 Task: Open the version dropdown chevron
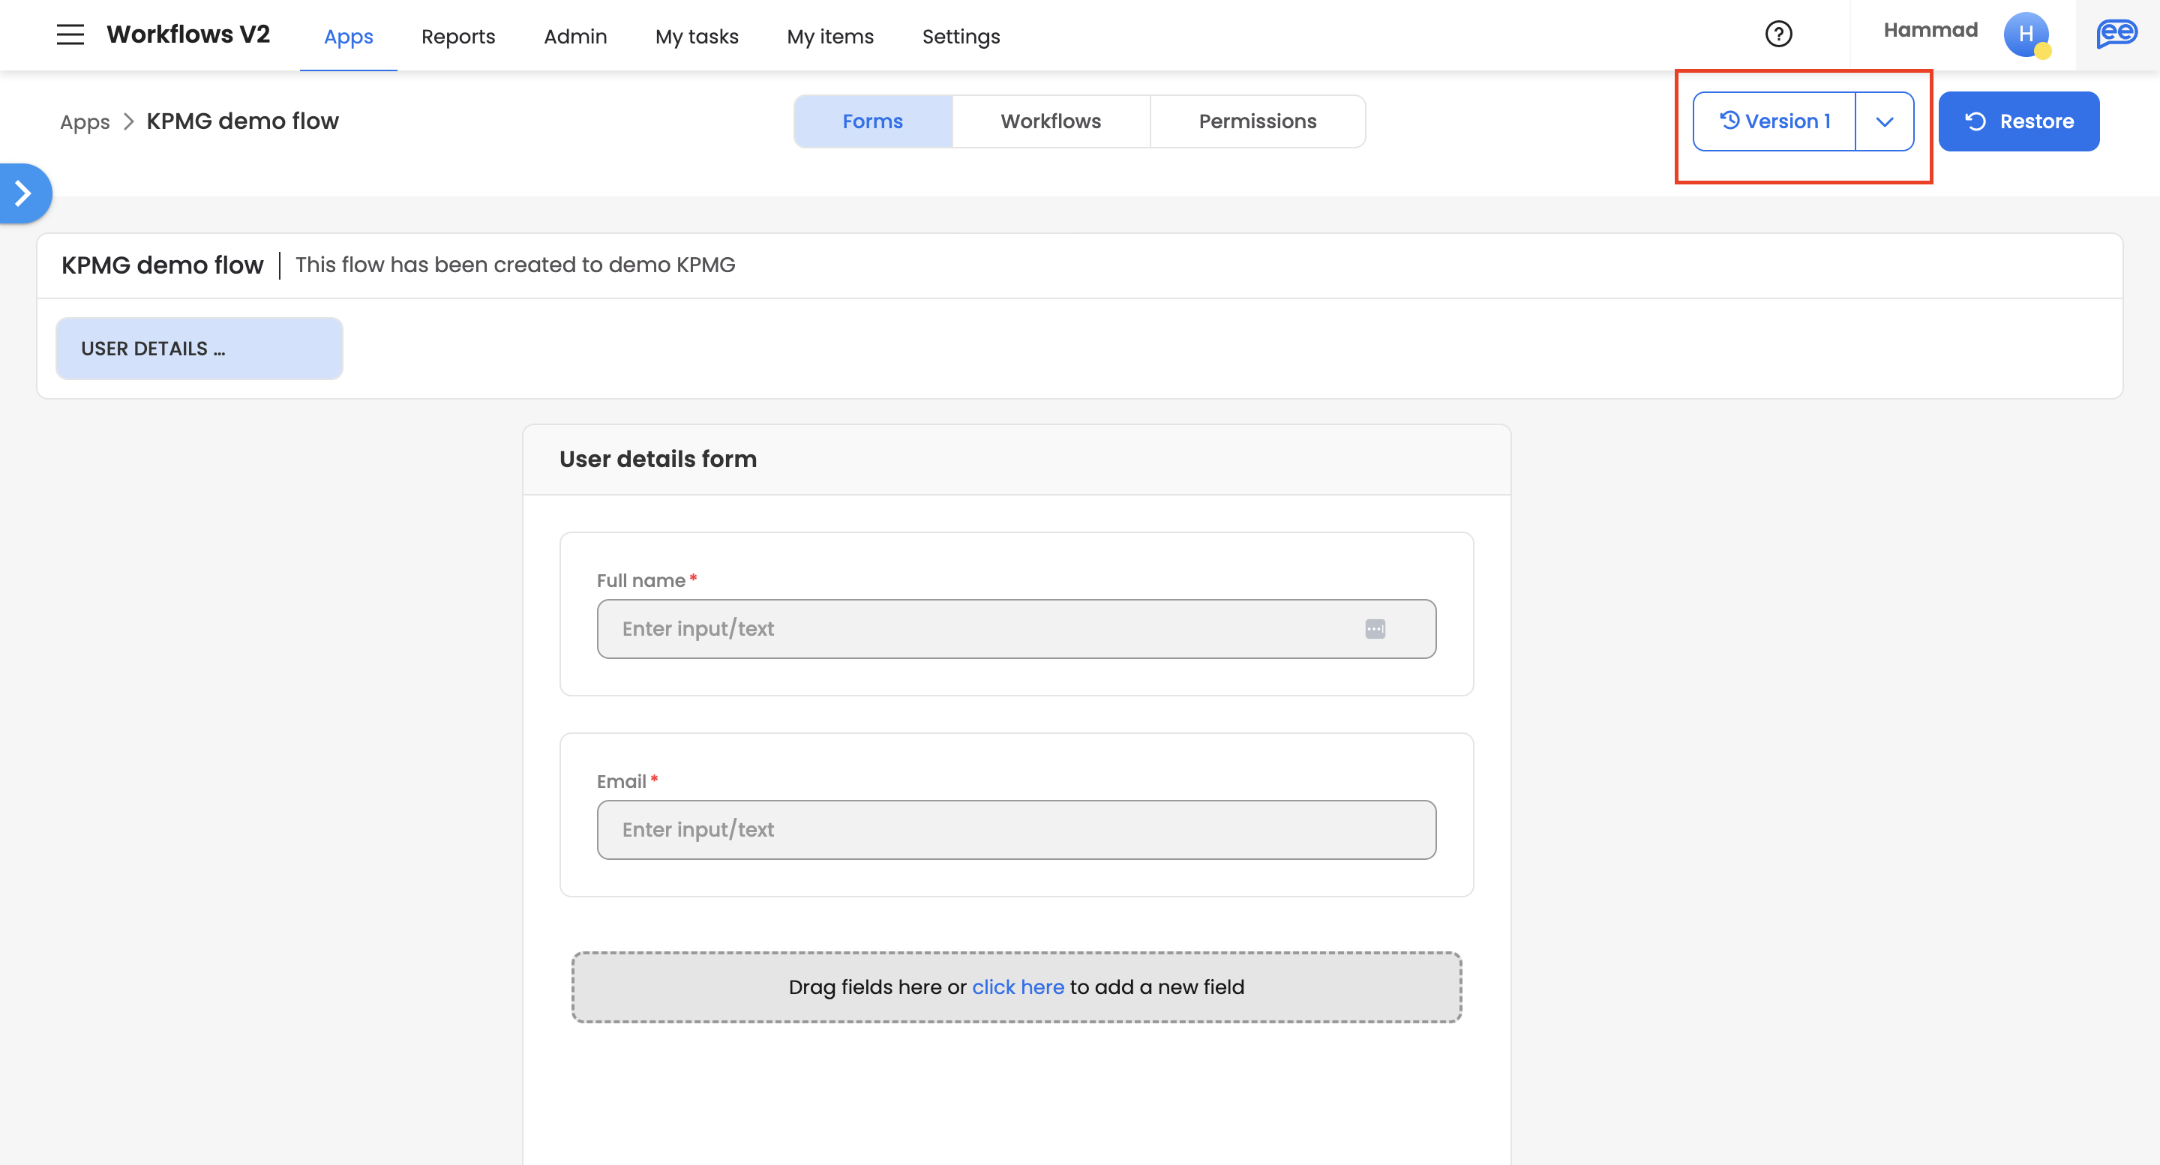(1884, 121)
